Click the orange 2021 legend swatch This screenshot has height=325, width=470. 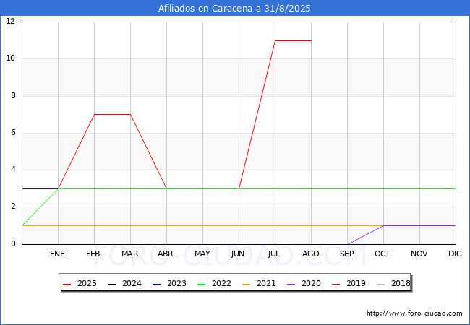pyautogui.click(x=246, y=284)
